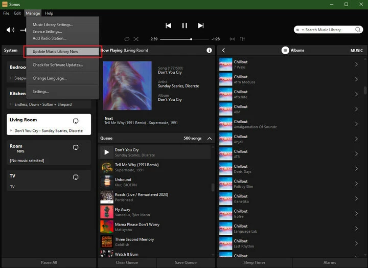Go back in the music browser

pyautogui.click(x=223, y=50)
